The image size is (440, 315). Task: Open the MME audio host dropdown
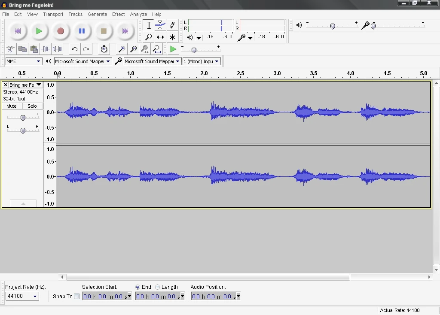(x=24, y=61)
